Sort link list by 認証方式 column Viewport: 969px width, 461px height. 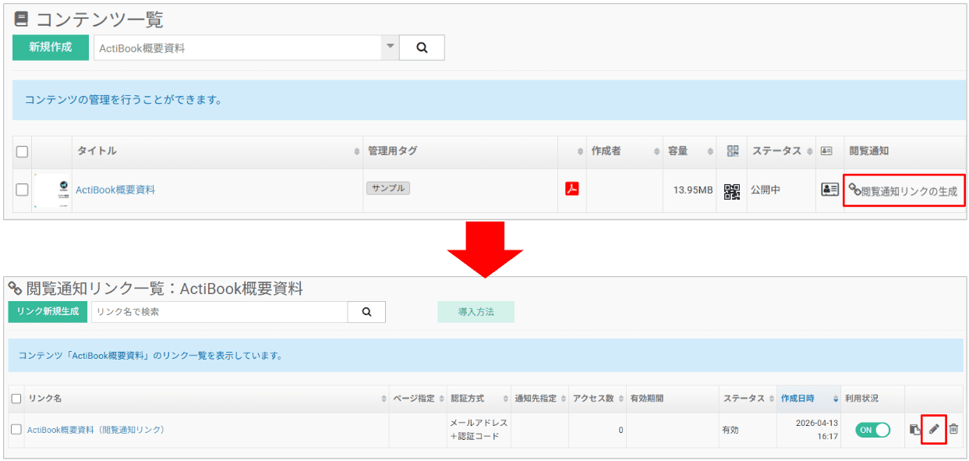point(478,399)
